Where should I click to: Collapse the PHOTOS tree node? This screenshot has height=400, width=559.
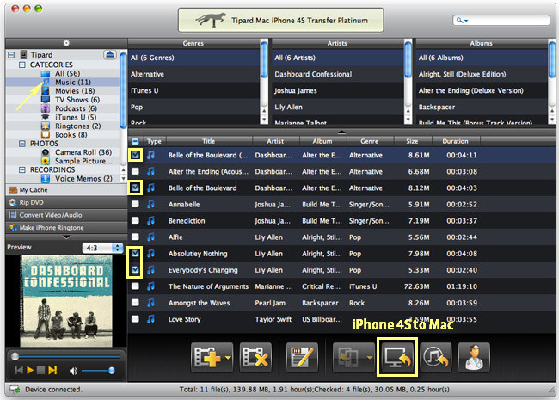[x=22, y=144]
